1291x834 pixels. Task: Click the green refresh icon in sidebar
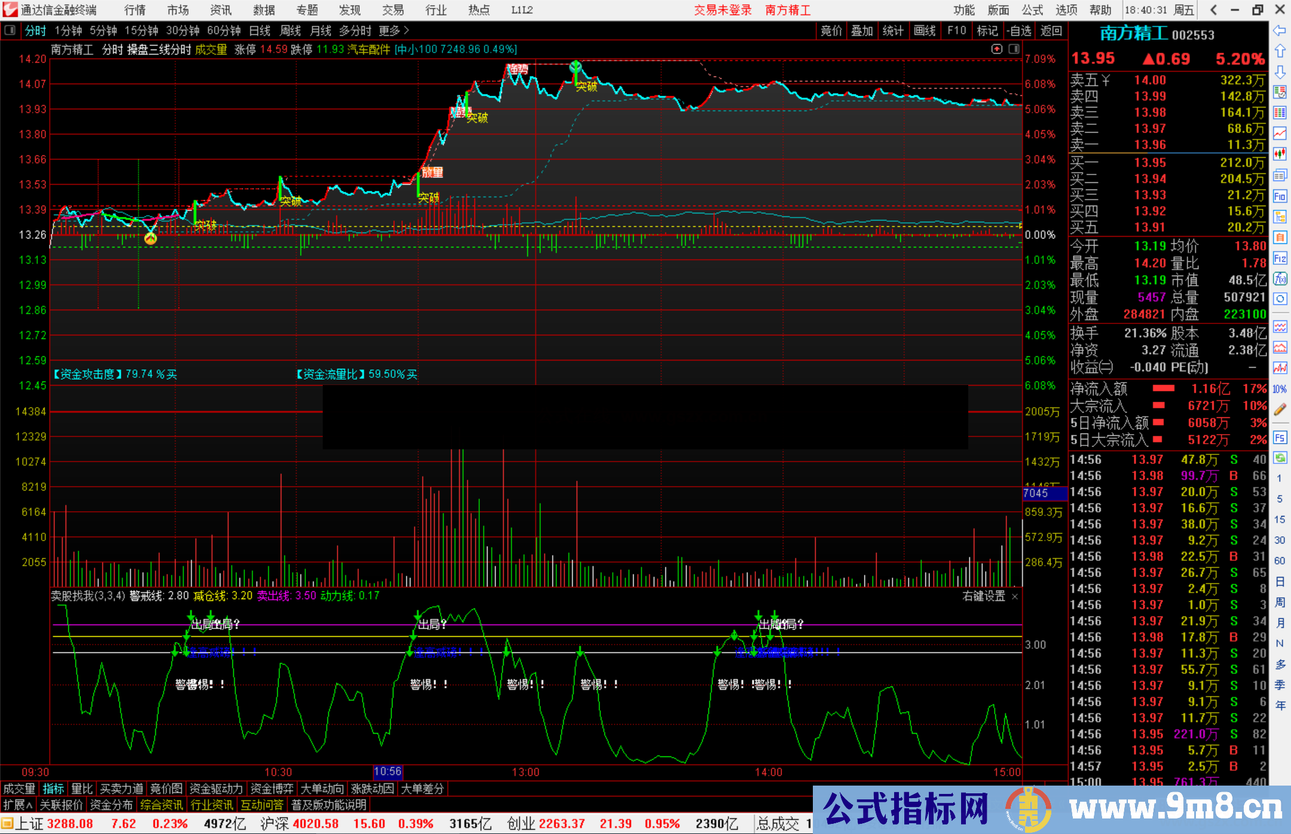click(x=1280, y=458)
